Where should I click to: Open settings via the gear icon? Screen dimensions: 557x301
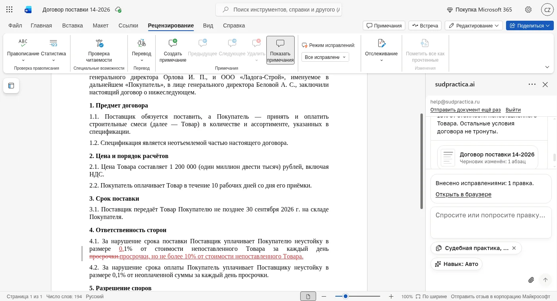[x=528, y=10]
